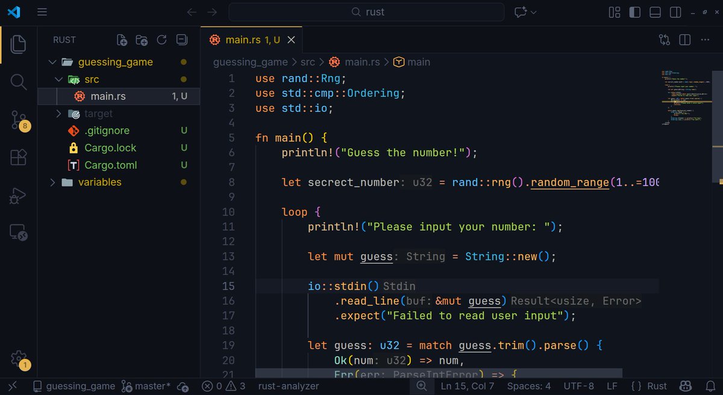Viewport: 723px width, 395px height.
Task: Open changes for main.rs
Action: pyautogui.click(x=665, y=40)
